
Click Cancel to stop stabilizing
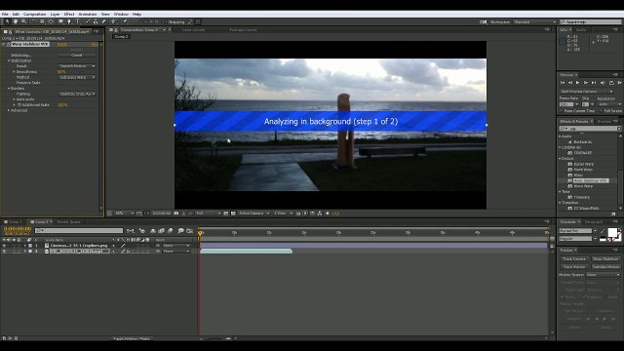coord(76,55)
